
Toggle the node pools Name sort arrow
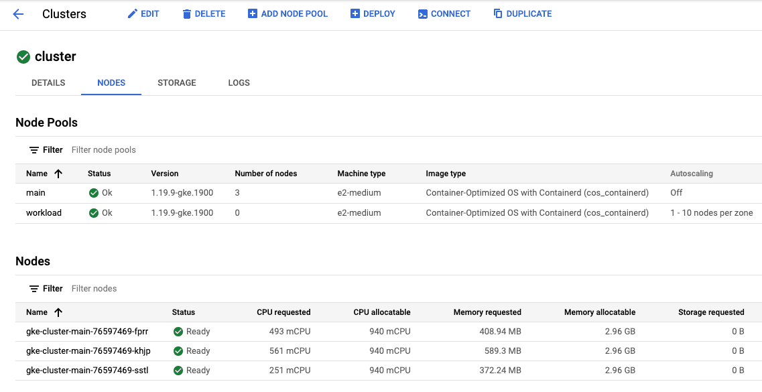point(58,174)
